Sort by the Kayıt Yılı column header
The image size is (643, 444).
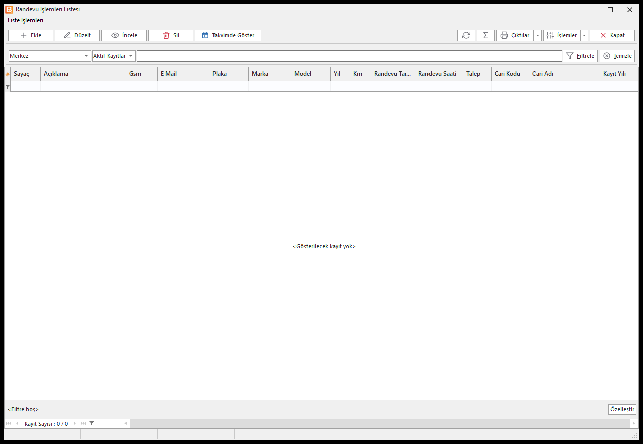tap(619, 74)
